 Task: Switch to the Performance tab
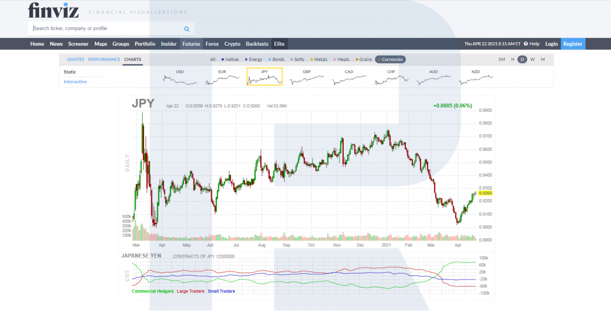(104, 59)
